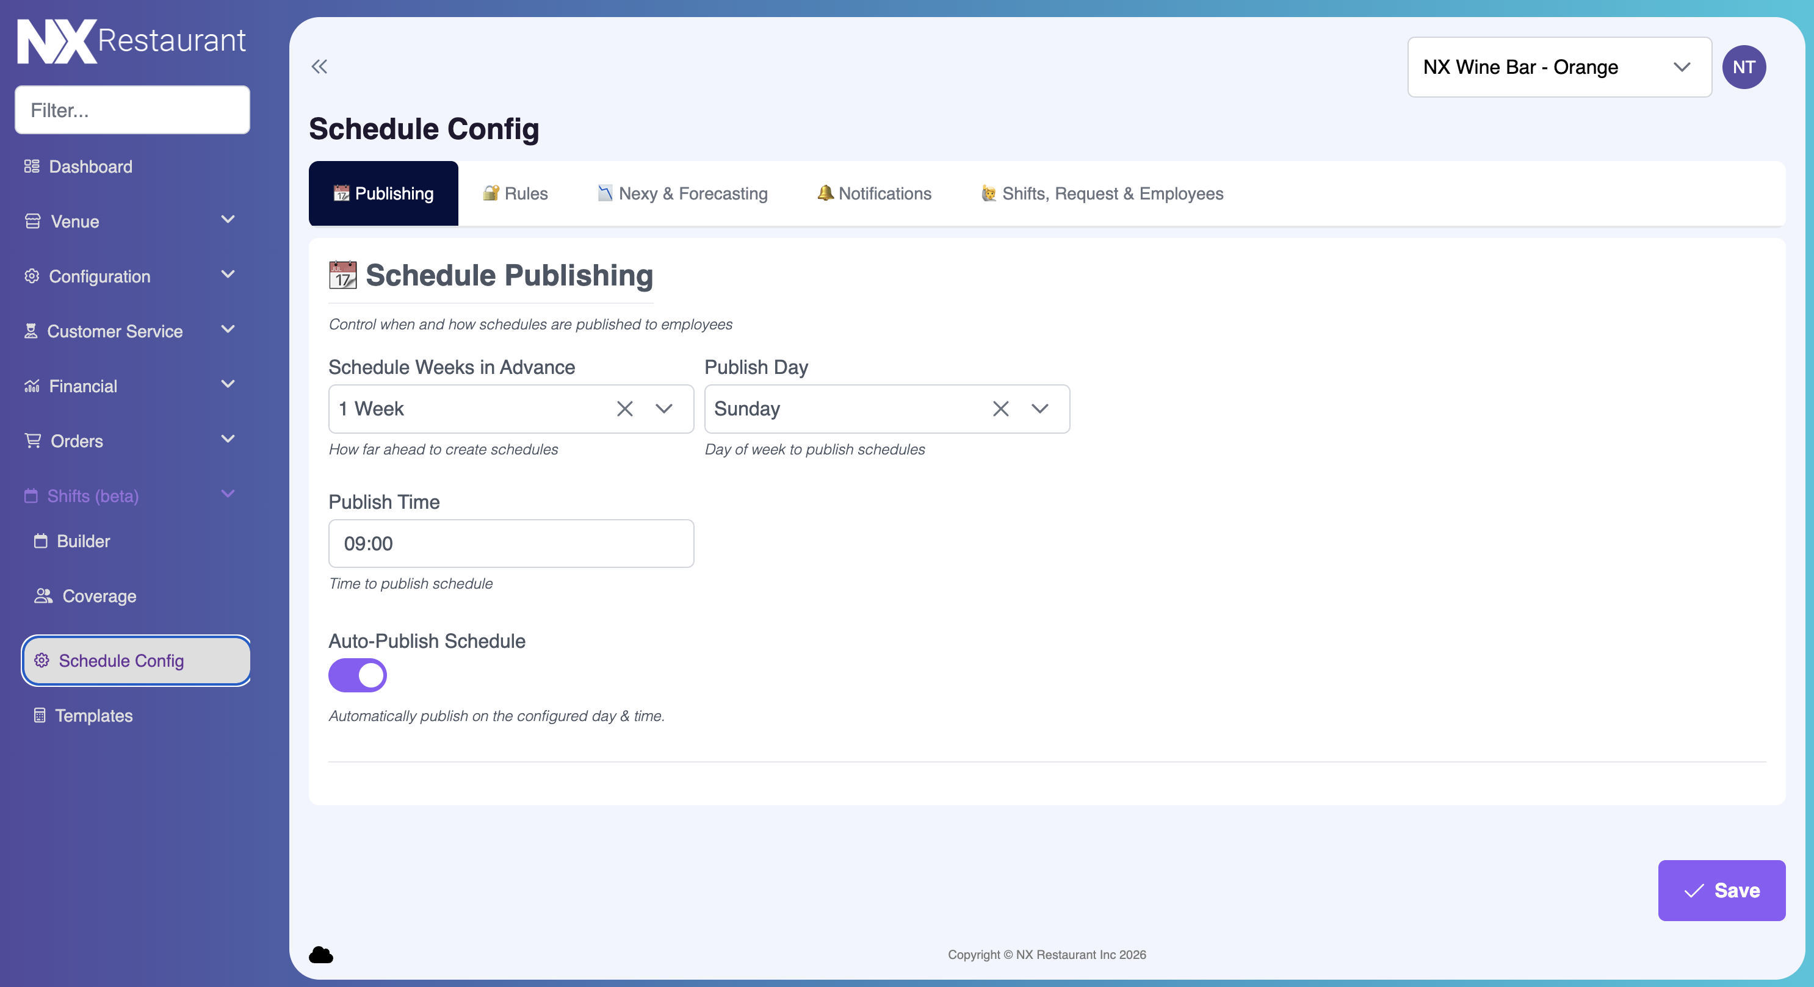Click the NX Restaurant logo
The width and height of the screenshot is (1814, 987).
130,40
